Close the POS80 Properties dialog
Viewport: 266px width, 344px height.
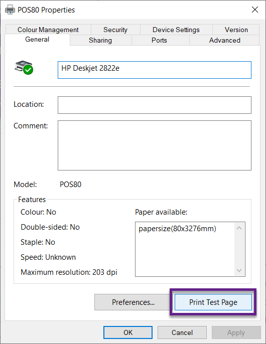pyautogui.click(x=255, y=10)
